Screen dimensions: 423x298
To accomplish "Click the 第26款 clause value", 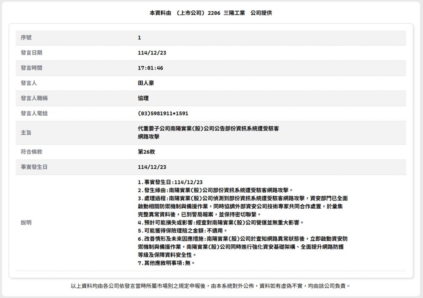I will (x=146, y=152).
